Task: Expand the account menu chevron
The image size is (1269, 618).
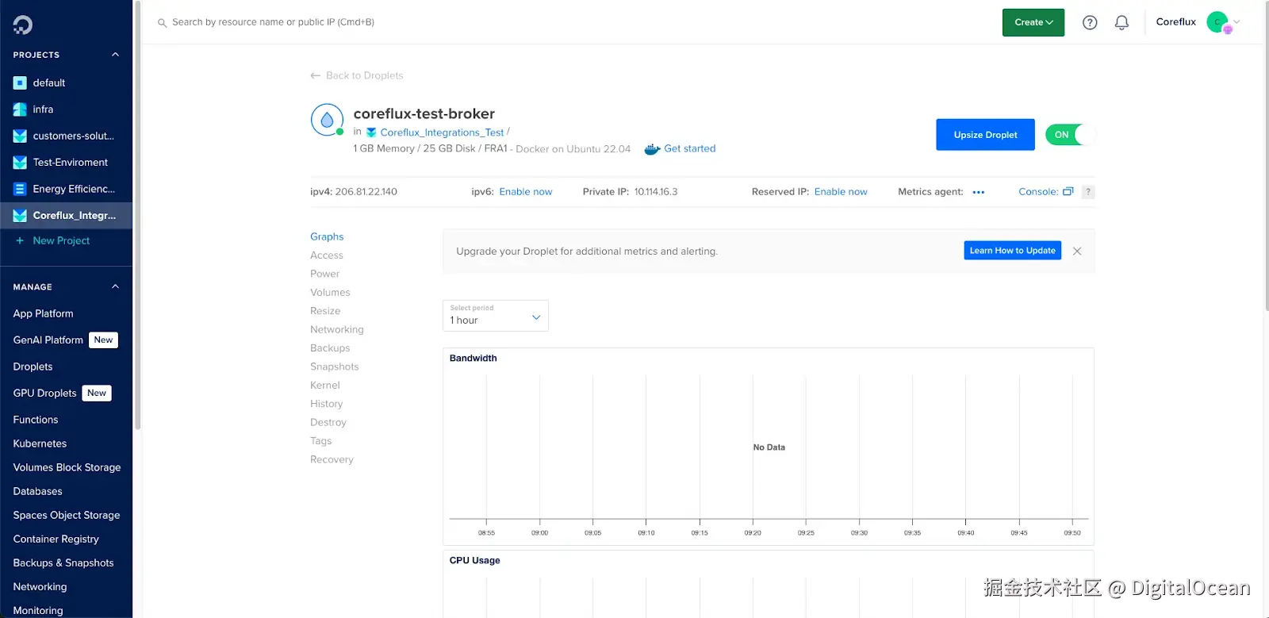Action: (x=1236, y=22)
